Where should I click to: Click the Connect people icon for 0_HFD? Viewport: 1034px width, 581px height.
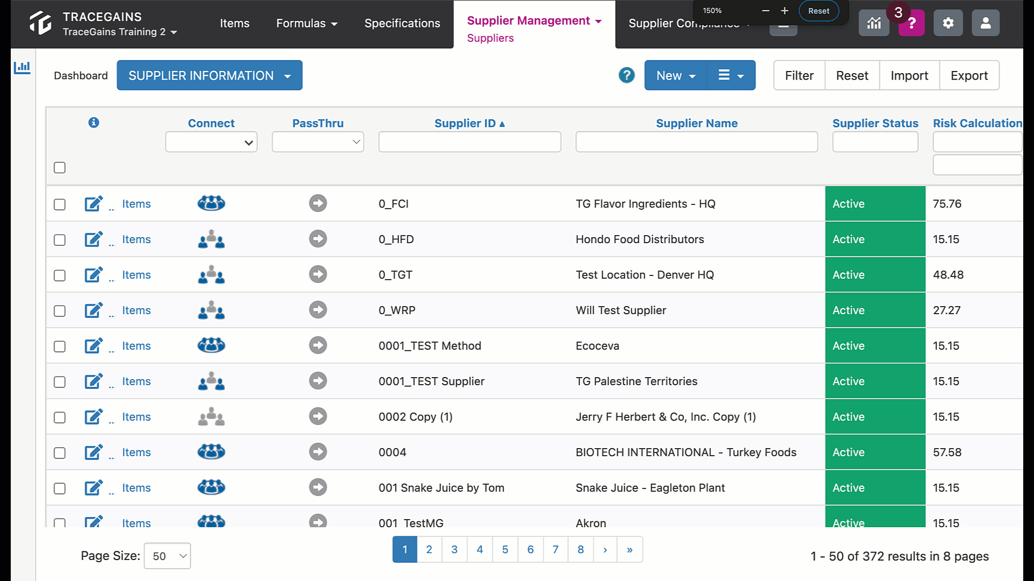[211, 239]
